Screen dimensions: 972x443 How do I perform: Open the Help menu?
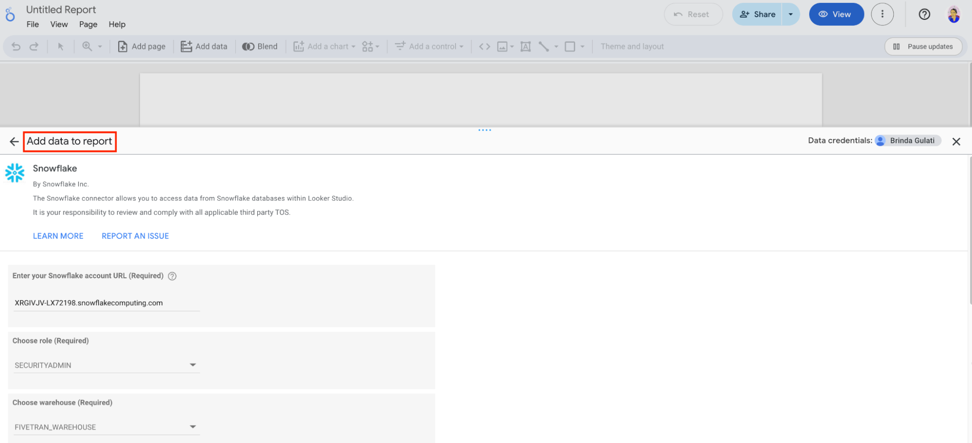117,24
